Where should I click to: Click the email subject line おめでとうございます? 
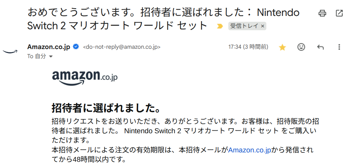coord(163,19)
